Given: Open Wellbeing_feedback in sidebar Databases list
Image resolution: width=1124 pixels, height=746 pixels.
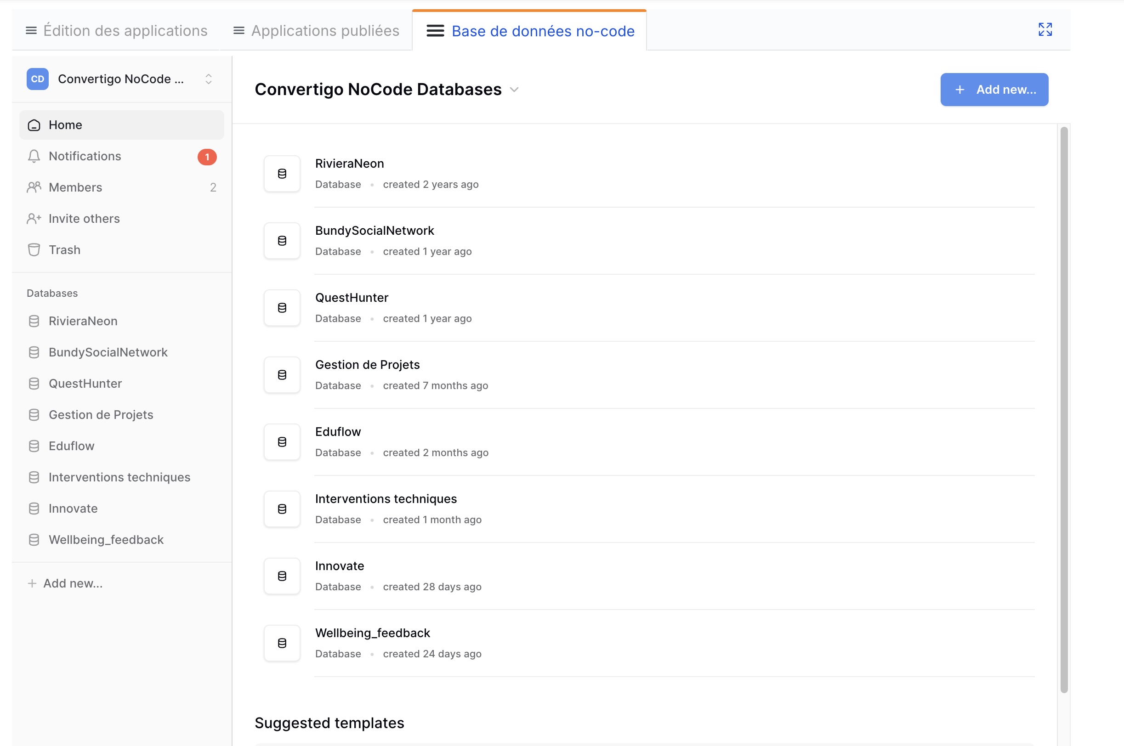Looking at the screenshot, I should [122, 540].
